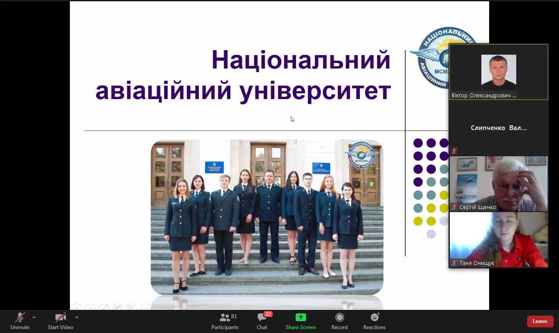The height and width of the screenshot is (333, 559).
Task: Leave the meeting
Action: [540, 321]
